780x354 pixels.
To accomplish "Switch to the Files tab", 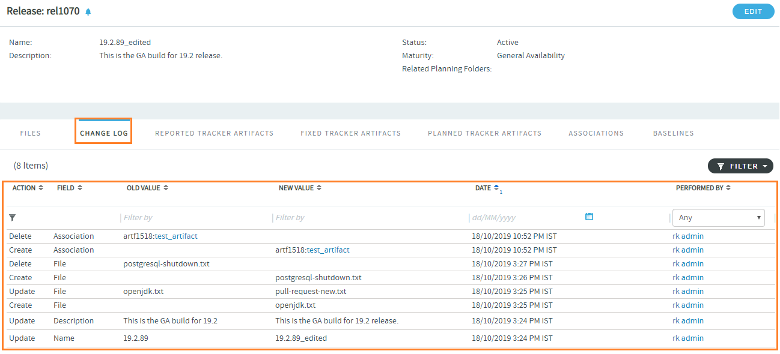I will coord(31,133).
